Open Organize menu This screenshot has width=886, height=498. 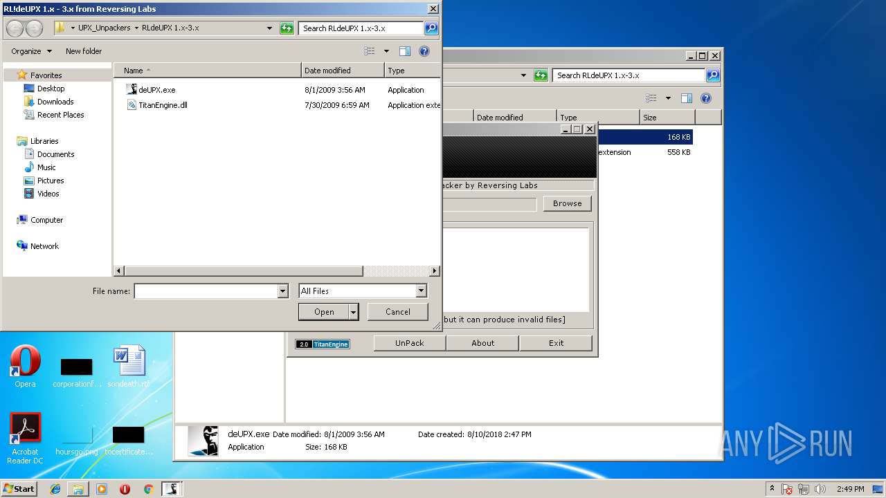(31, 51)
